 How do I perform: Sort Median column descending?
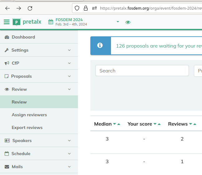115,124
